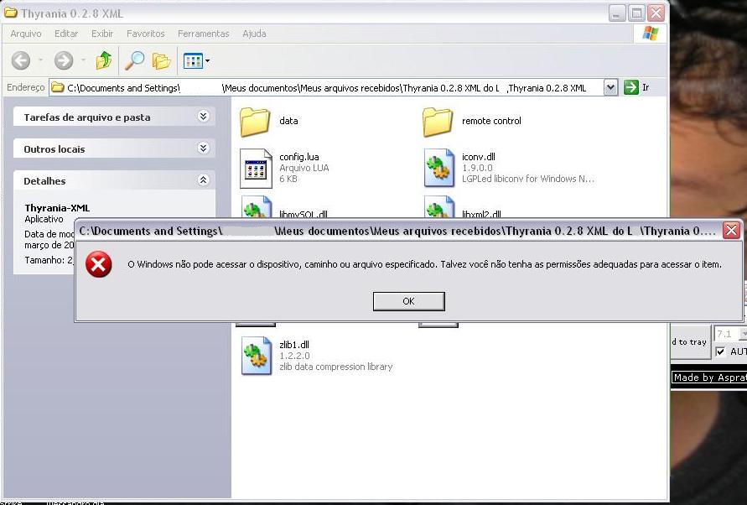Viewport: 747px width, 505px height.
Task: Toggle the AUT checkbox in background window
Action: click(x=720, y=351)
